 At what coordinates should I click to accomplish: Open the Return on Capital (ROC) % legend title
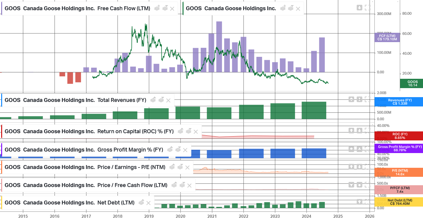point(89,131)
